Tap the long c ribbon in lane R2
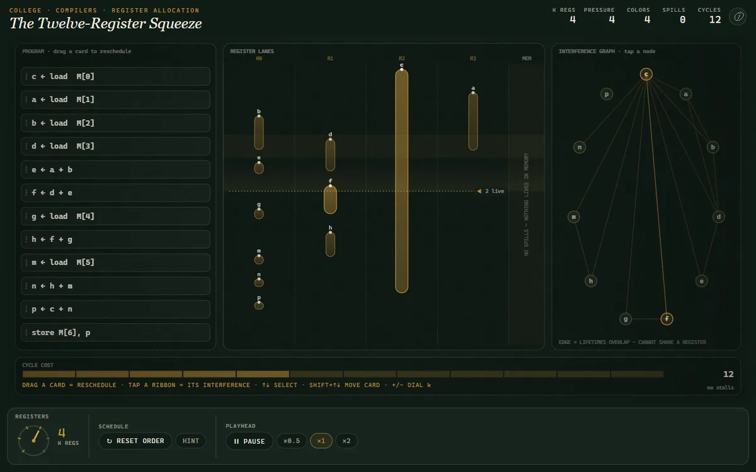The image size is (756, 472). [402, 181]
